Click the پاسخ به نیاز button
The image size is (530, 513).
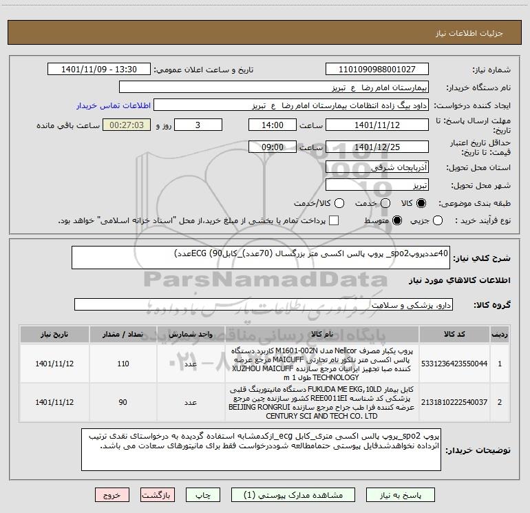pos(401,495)
